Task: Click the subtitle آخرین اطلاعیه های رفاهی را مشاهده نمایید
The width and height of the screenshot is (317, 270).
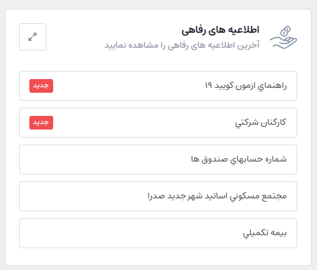Action: 182,45
